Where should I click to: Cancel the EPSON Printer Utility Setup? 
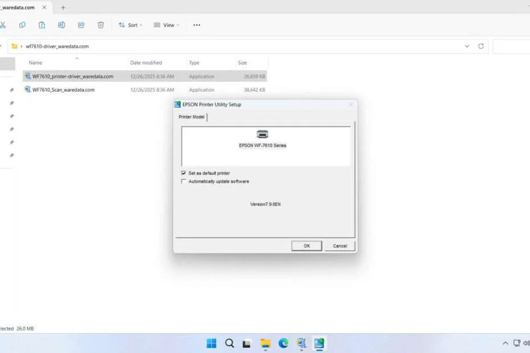[x=339, y=245]
